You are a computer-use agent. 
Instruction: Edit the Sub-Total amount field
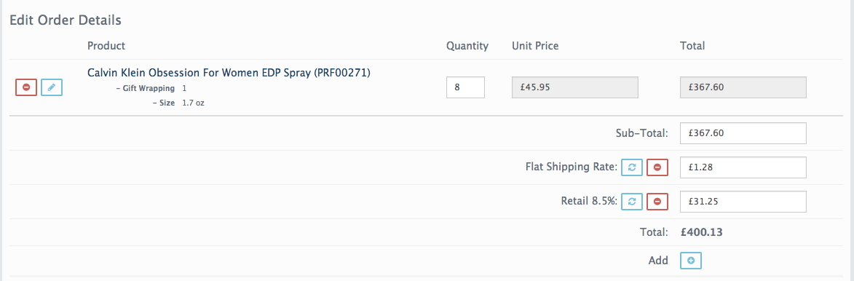(x=743, y=133)
